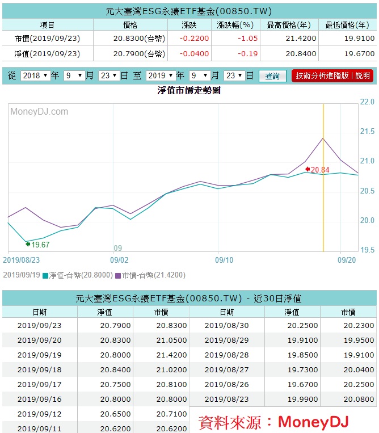This screenshot has height=433, width=379.
Task: Open the start month dropdown
Action: tap(74, 76)
